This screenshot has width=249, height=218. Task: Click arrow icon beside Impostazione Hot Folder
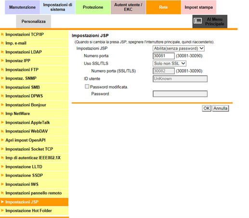(2, 210)
